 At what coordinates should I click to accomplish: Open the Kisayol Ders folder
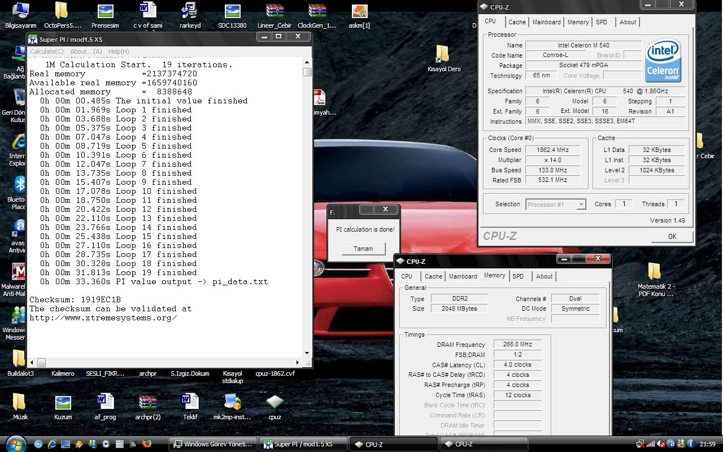443,59
